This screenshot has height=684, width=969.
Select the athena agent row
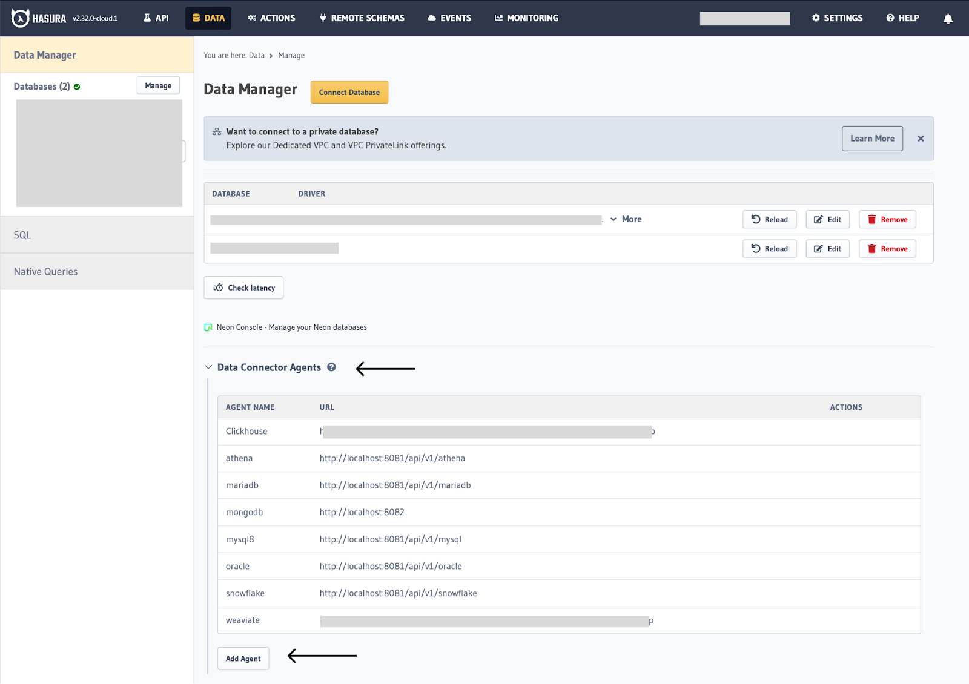[569, 458]
